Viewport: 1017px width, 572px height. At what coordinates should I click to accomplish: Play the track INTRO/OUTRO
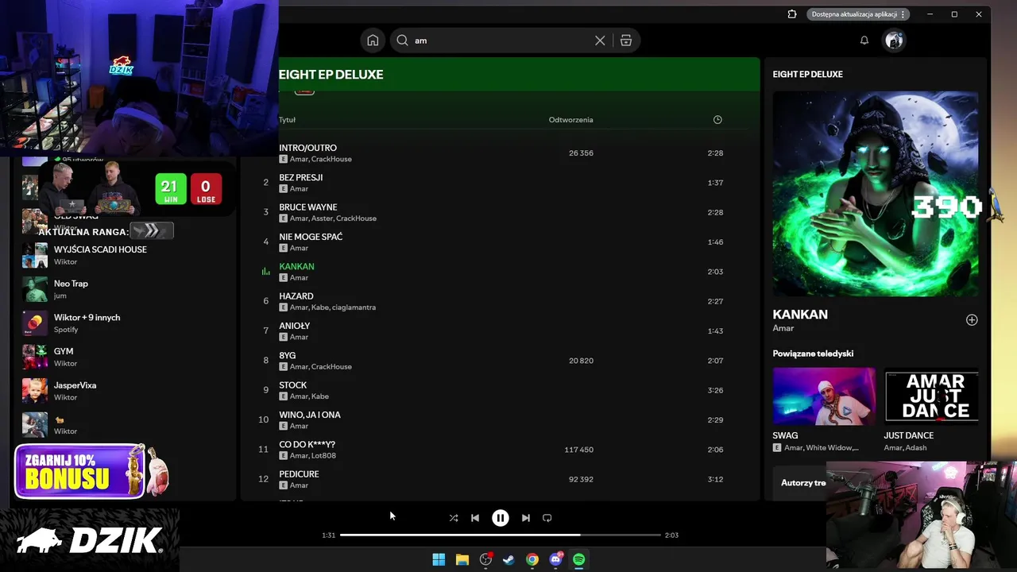click(307, 148)
